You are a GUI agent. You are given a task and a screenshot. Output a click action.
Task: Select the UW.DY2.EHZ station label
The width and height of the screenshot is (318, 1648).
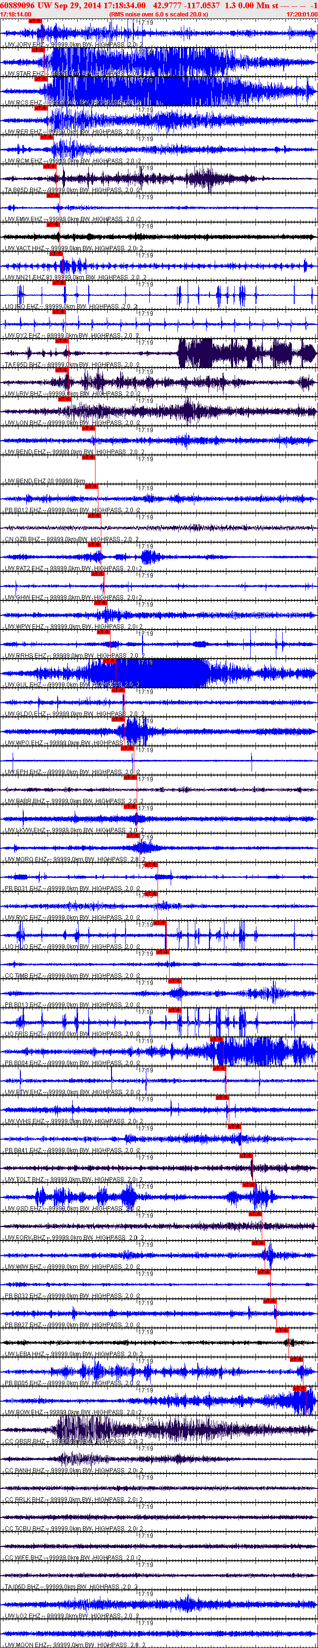(x=72, y=336)
